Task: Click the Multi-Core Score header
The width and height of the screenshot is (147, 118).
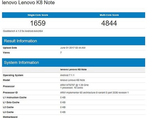Action: click(x=109, y=15)
